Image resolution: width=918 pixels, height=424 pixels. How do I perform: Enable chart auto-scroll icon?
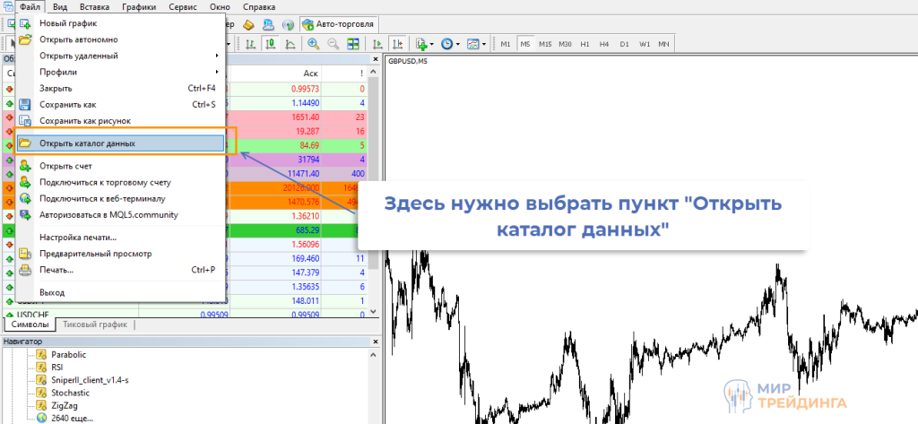(378, 43)
